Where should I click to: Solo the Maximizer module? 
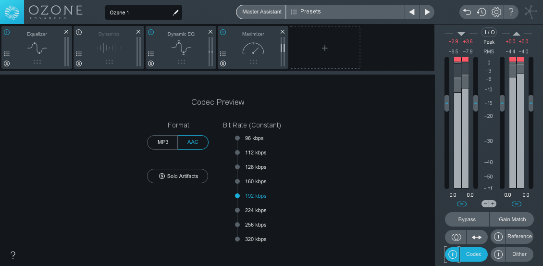click(223, 63)
